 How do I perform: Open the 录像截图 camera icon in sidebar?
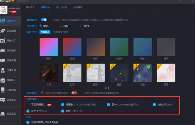pos(3,60)
